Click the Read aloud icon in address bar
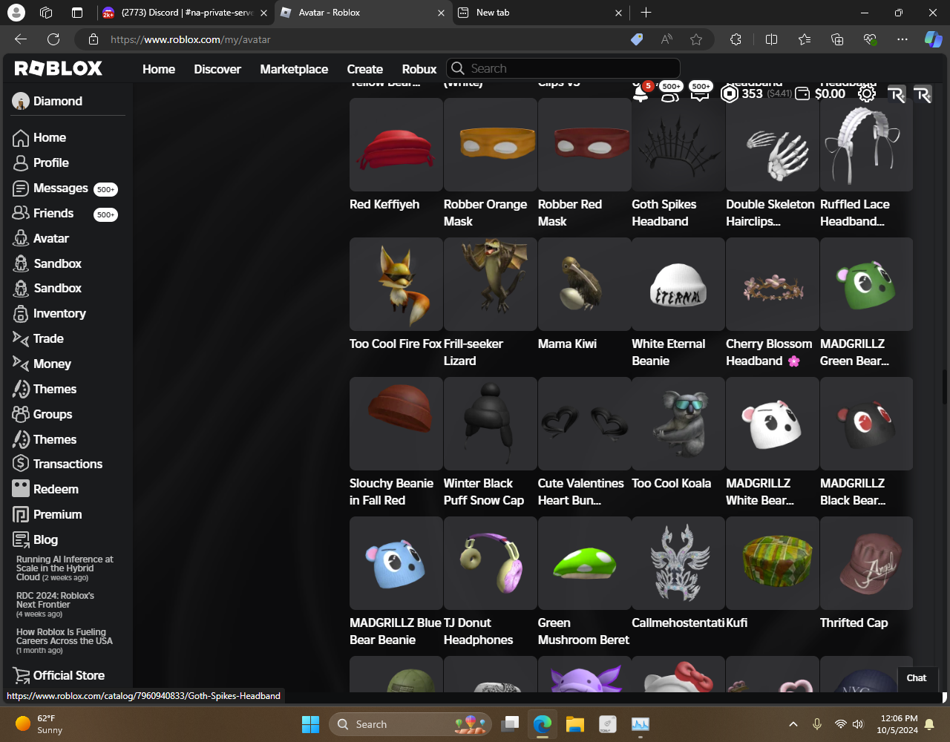Viewport: 950px width, 742px height. pyautogui.click(x=666, y=39)
